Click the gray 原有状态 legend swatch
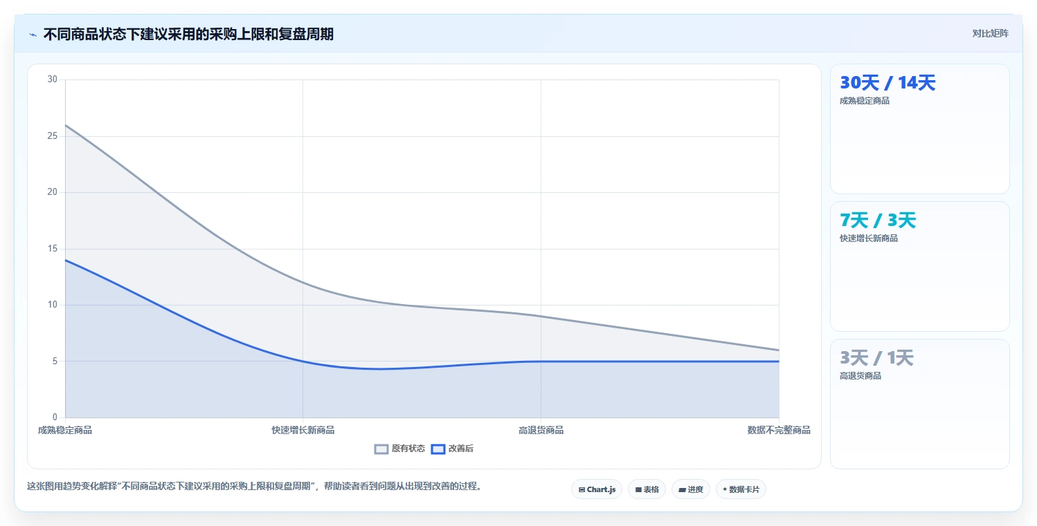Screen dimensions: 1037x526 tap(381, 449)
